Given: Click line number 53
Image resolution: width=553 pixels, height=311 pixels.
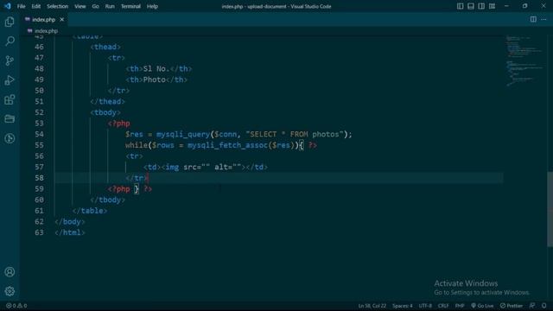Looking at the screenshot, I should (x=39, y=124).
